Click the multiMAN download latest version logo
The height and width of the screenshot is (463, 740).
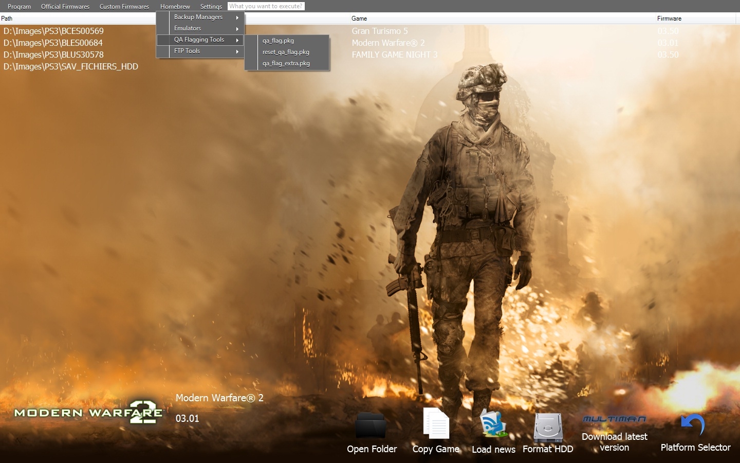pos(614,419)
